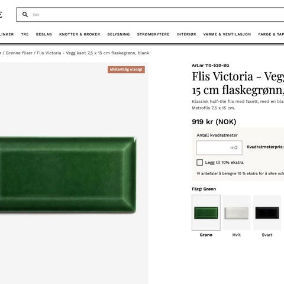Go to KNOTTER & KROKER category

(x=80, y=34)
